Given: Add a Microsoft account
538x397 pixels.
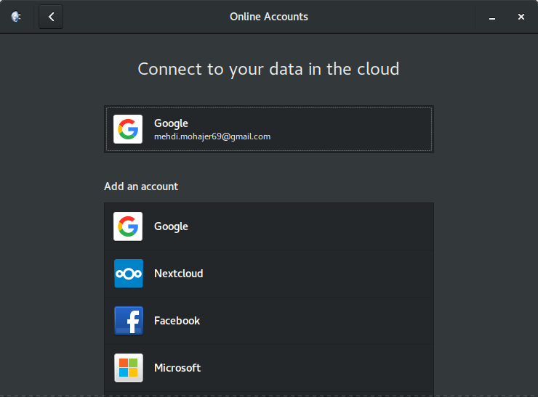Looking at the screenshot, I should point(269,368).
